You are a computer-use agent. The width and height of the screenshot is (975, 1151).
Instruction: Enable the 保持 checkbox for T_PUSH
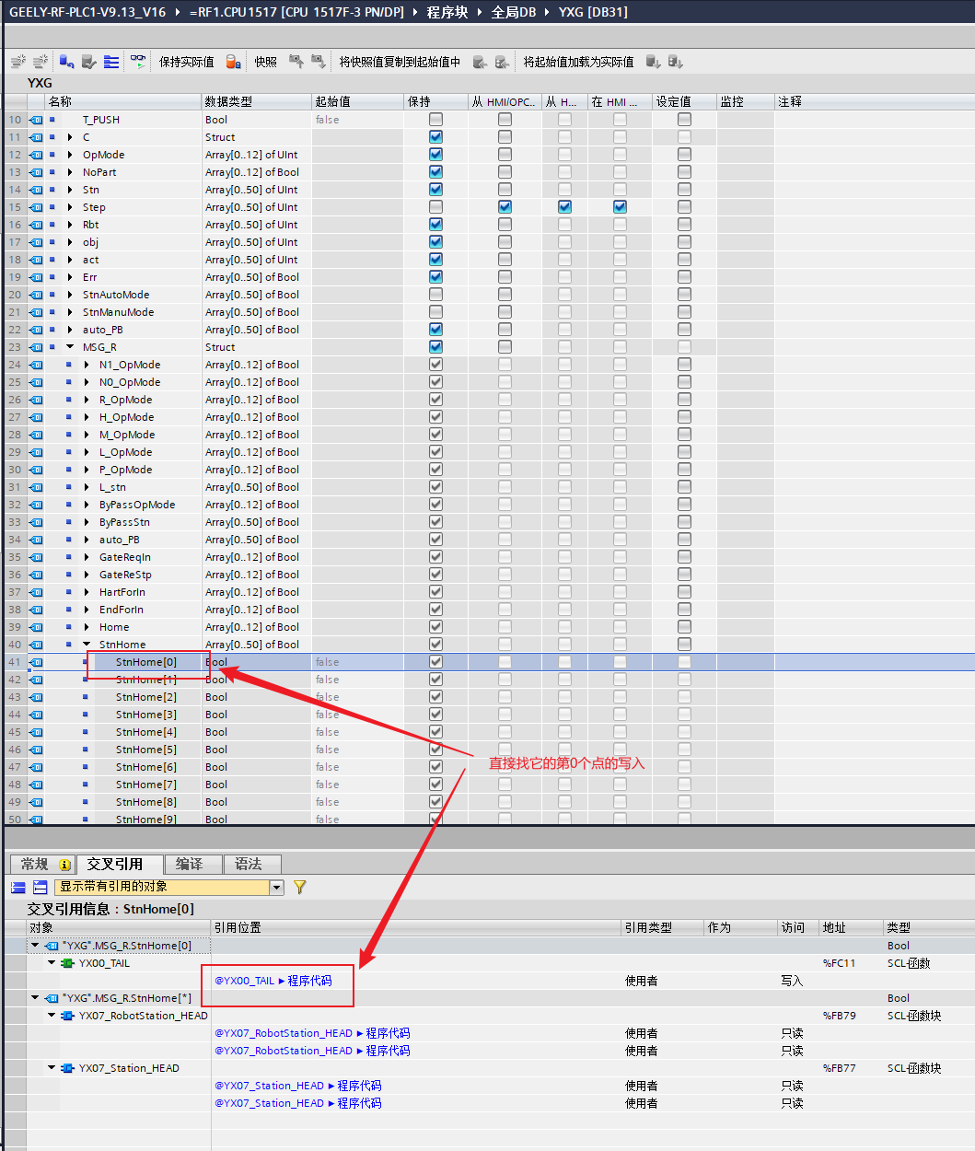435,120
